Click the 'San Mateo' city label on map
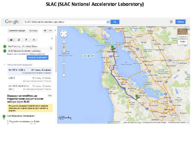The width and height of the screenshot is (191, 143). (x=122, y=79)
